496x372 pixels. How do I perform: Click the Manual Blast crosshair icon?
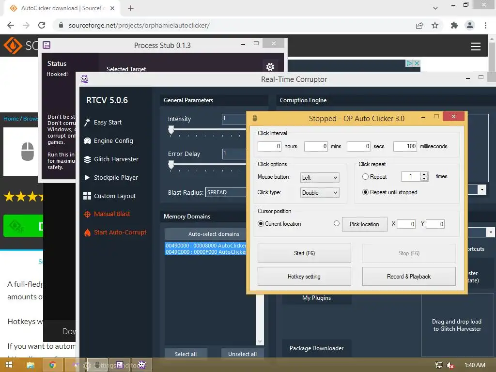87,214
